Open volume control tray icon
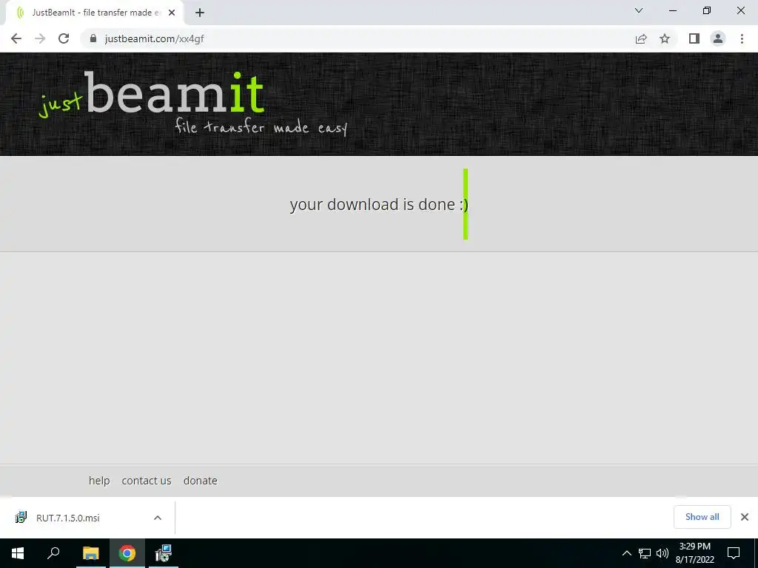Screen dimensions: 758x568 pyautogui.click(x=663, y=553)
